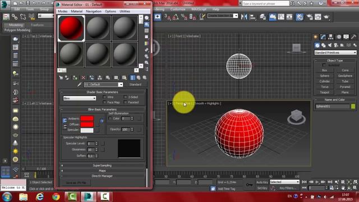Click the Set Key mode key icon
Screen dimensions: 359x202
[x=249, y=185]
